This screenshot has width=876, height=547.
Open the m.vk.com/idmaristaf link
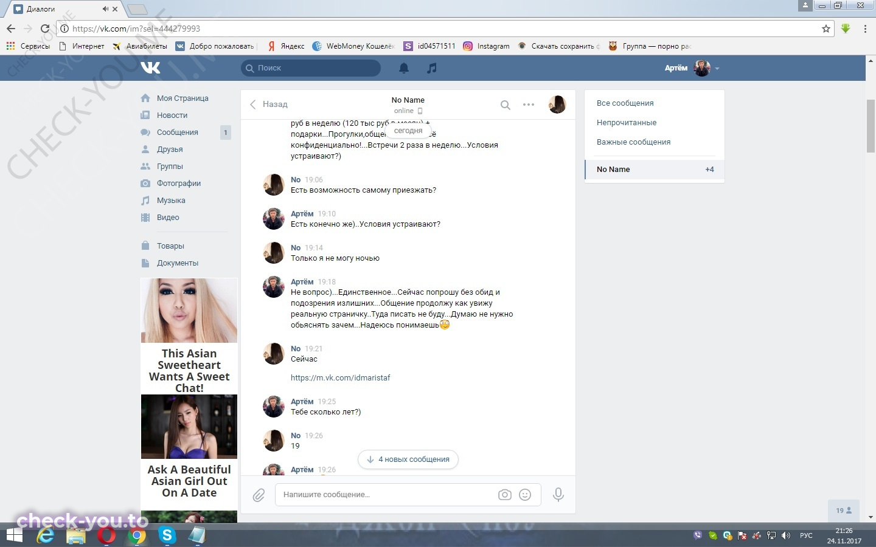[x=341, y=377]
